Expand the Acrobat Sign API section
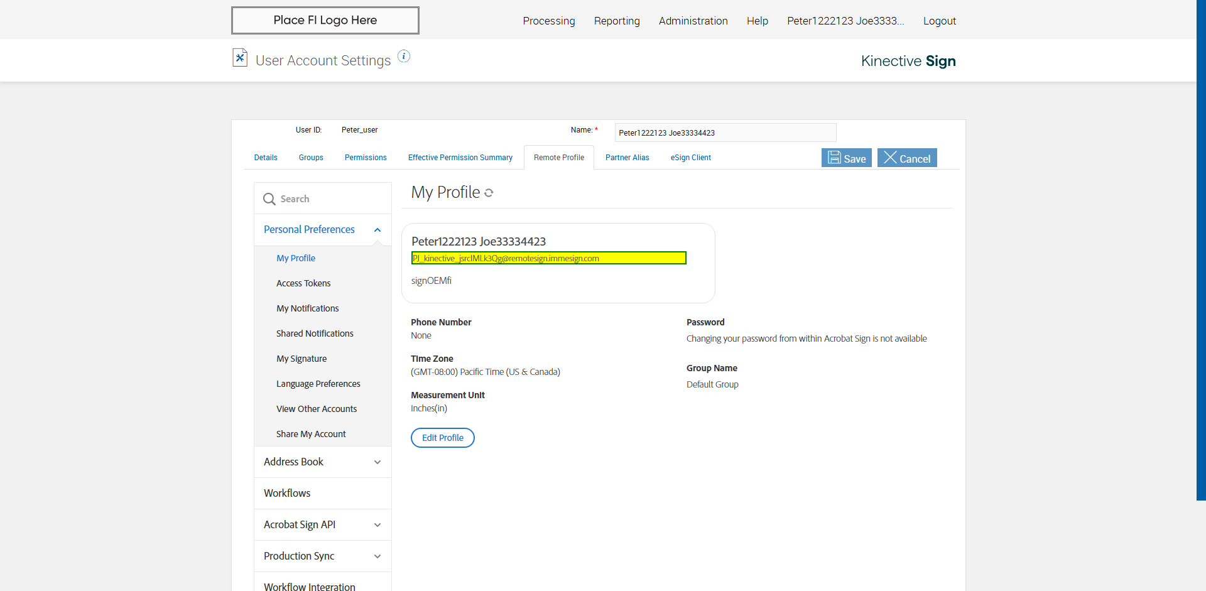The image size is (1206, 591). click(x=378, y=525)
